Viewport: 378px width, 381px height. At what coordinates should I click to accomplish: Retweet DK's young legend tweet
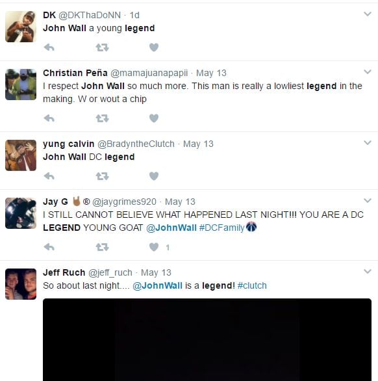pyautogui.click(x=102, y=47)
